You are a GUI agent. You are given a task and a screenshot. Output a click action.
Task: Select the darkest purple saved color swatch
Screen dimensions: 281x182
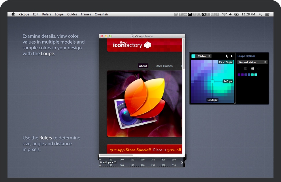tap(239, 75)
